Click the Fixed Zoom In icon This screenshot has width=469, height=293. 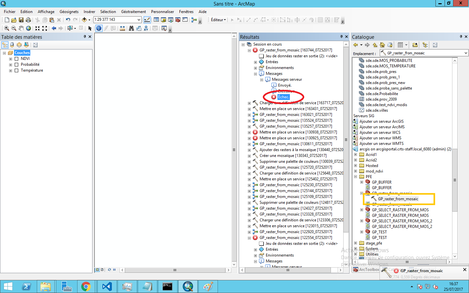(x=37, y=28)
